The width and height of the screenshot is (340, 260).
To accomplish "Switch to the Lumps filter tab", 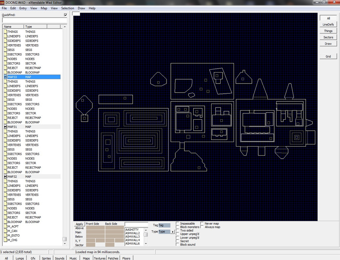I will coord(20,258).
